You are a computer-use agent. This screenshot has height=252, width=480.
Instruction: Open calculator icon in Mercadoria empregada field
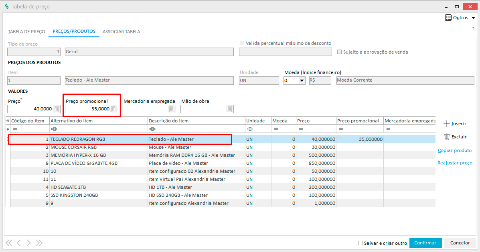pyautogui.click(x=172, y=109)
